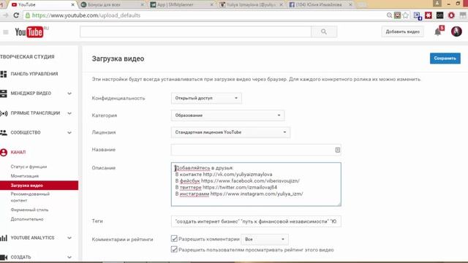Click the browser address bar URL
Screen dimensions: 468x263
pyautogui.click(x=86, y=15)
